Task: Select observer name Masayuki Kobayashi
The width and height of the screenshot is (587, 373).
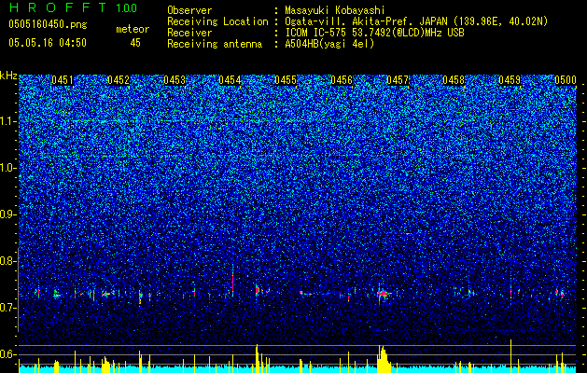Action: click(x=335, y=10)
